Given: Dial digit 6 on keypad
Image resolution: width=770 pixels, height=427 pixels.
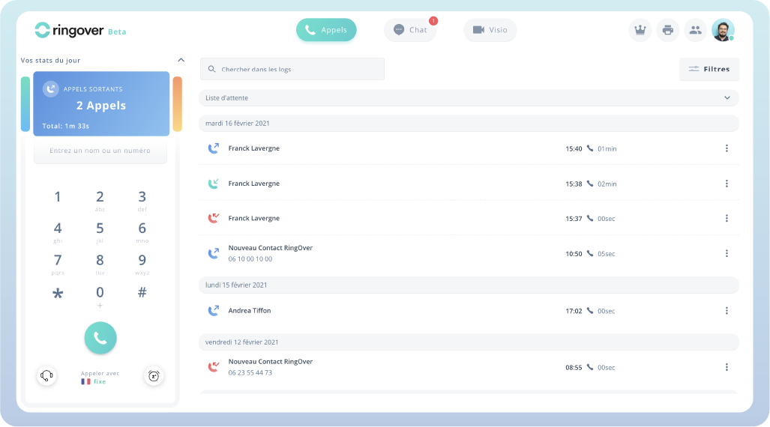Looking at the screenshot, I should 142,231.
